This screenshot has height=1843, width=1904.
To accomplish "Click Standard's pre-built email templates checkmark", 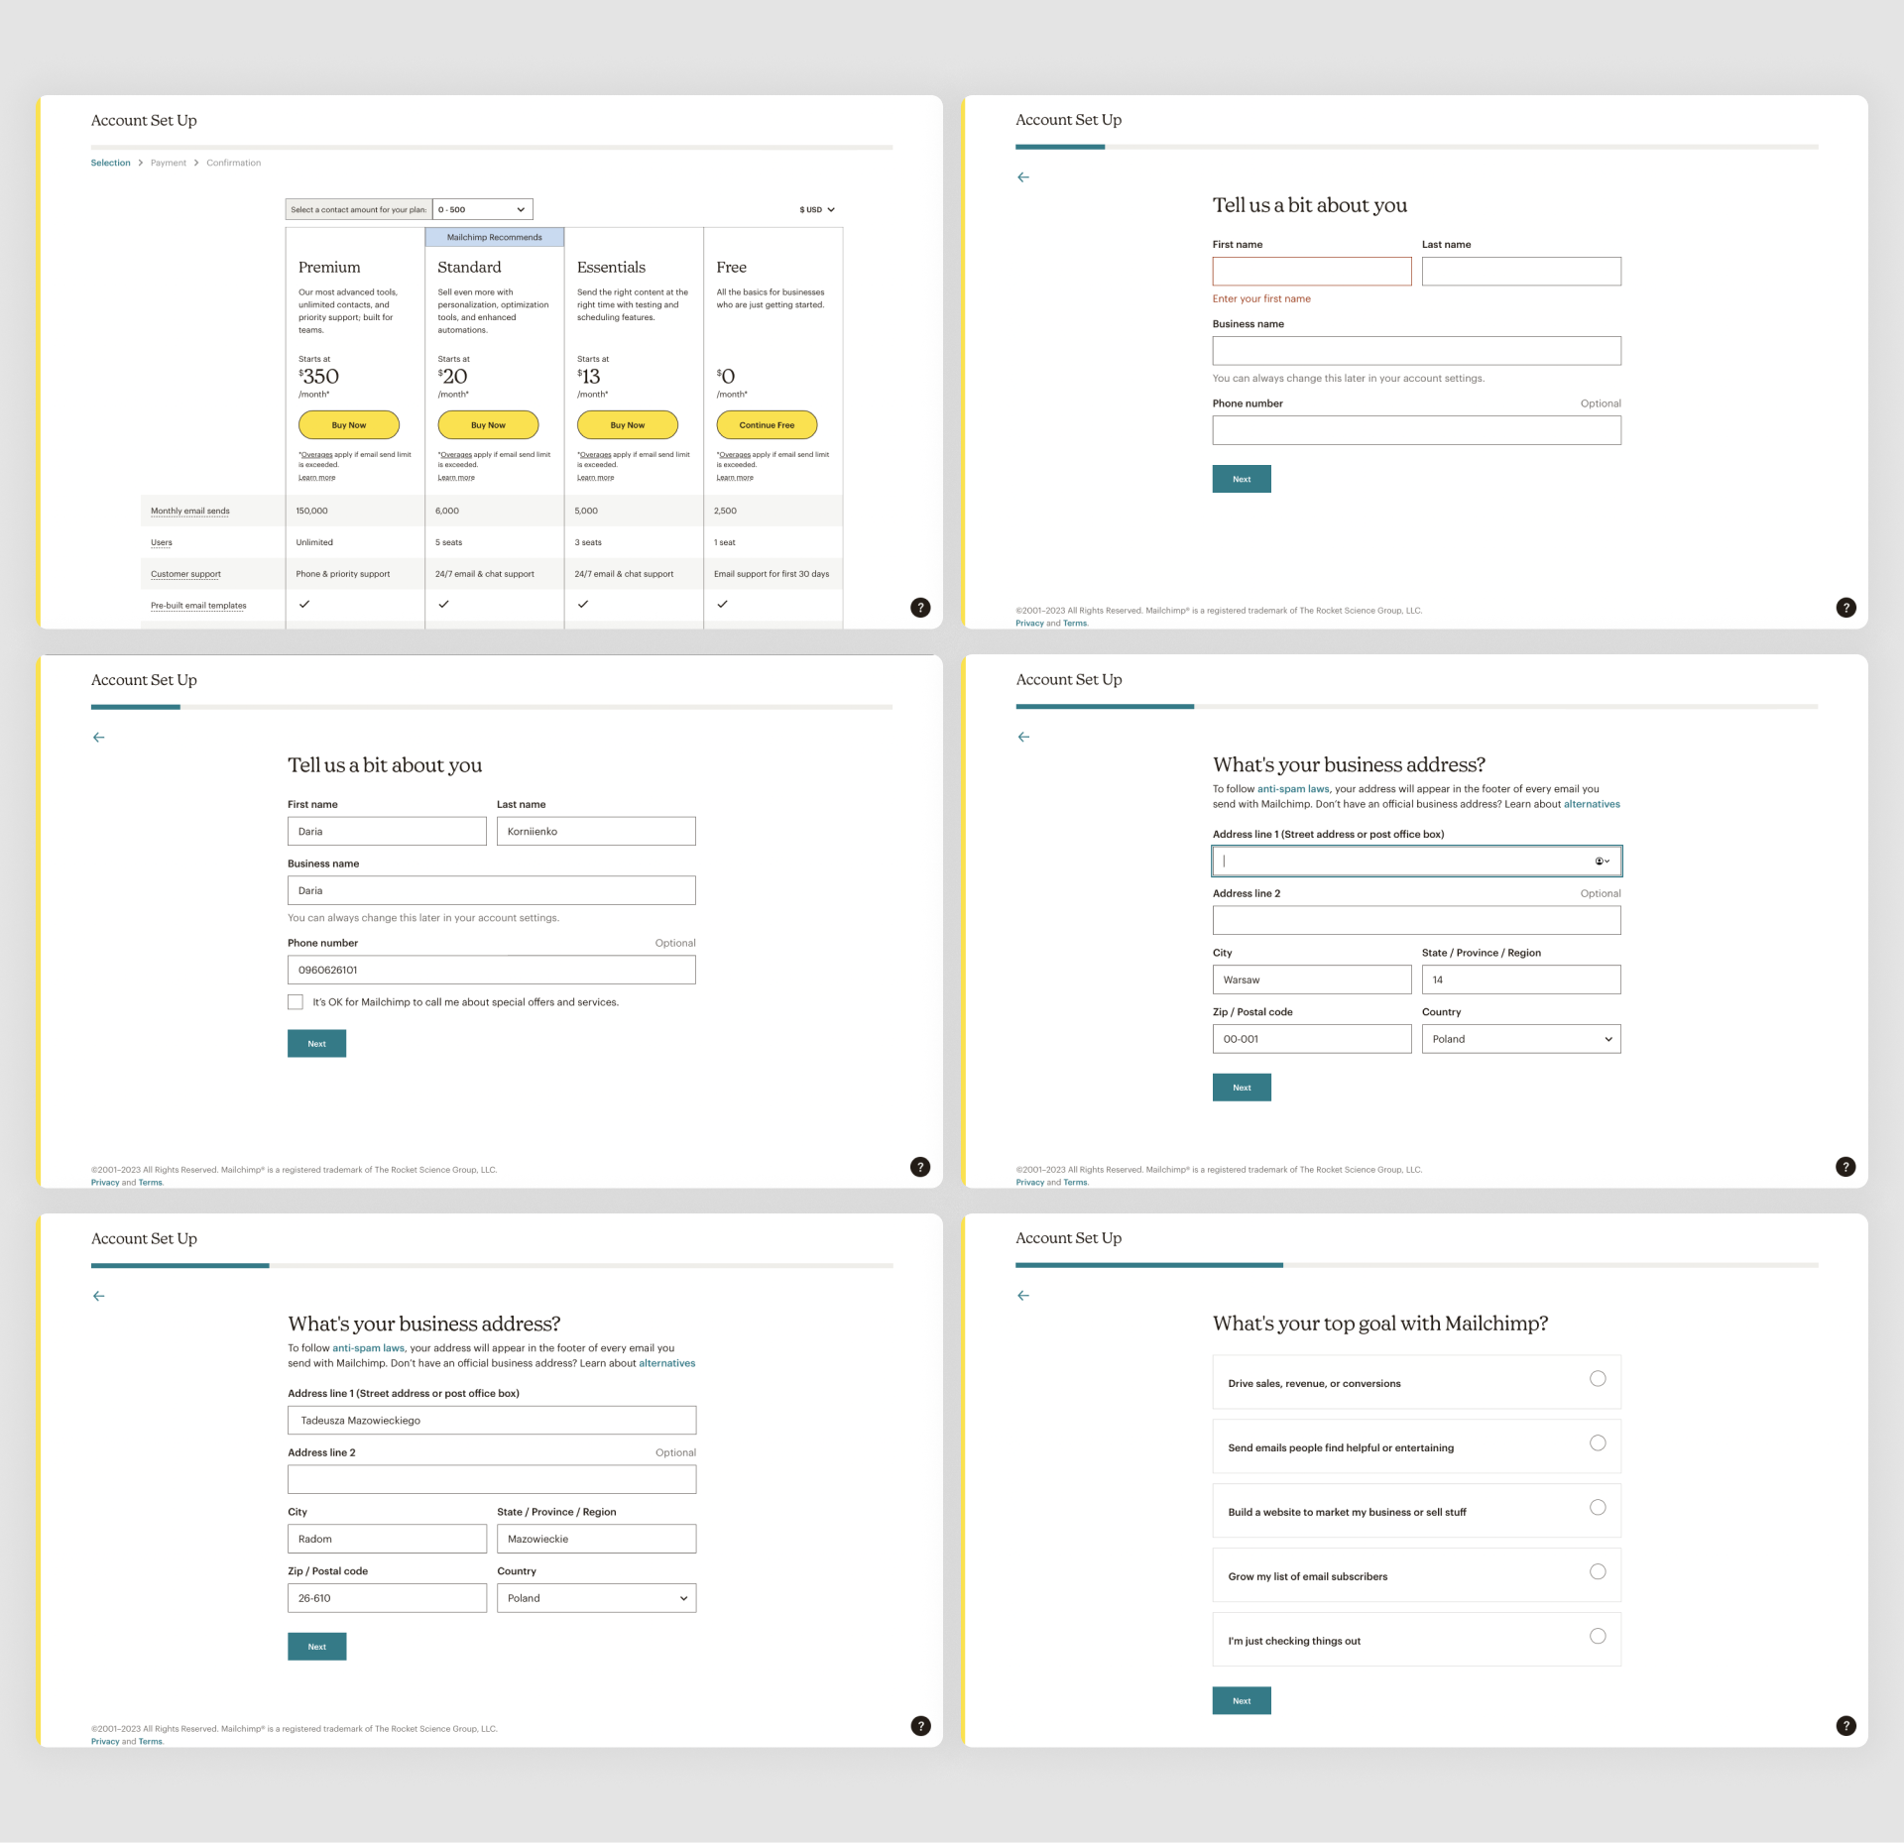I will tap(443, 604).
